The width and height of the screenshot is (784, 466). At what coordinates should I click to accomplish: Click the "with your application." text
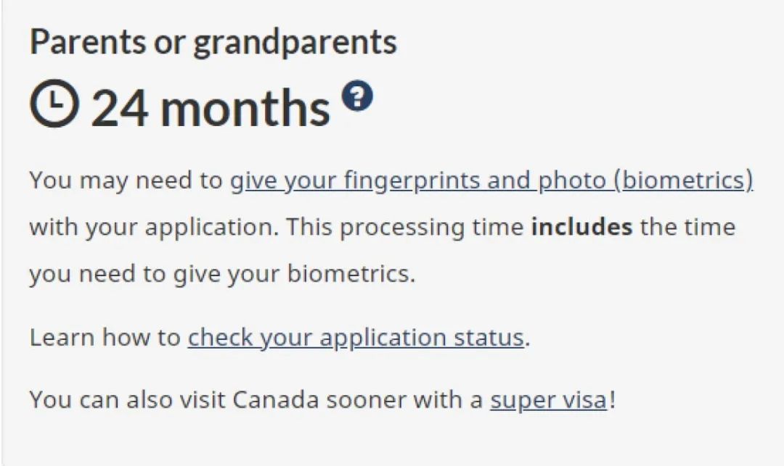(x=153, y=228)
